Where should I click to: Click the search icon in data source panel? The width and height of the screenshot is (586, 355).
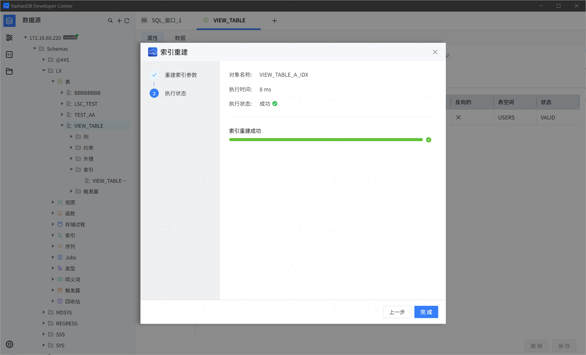(110, 21)
